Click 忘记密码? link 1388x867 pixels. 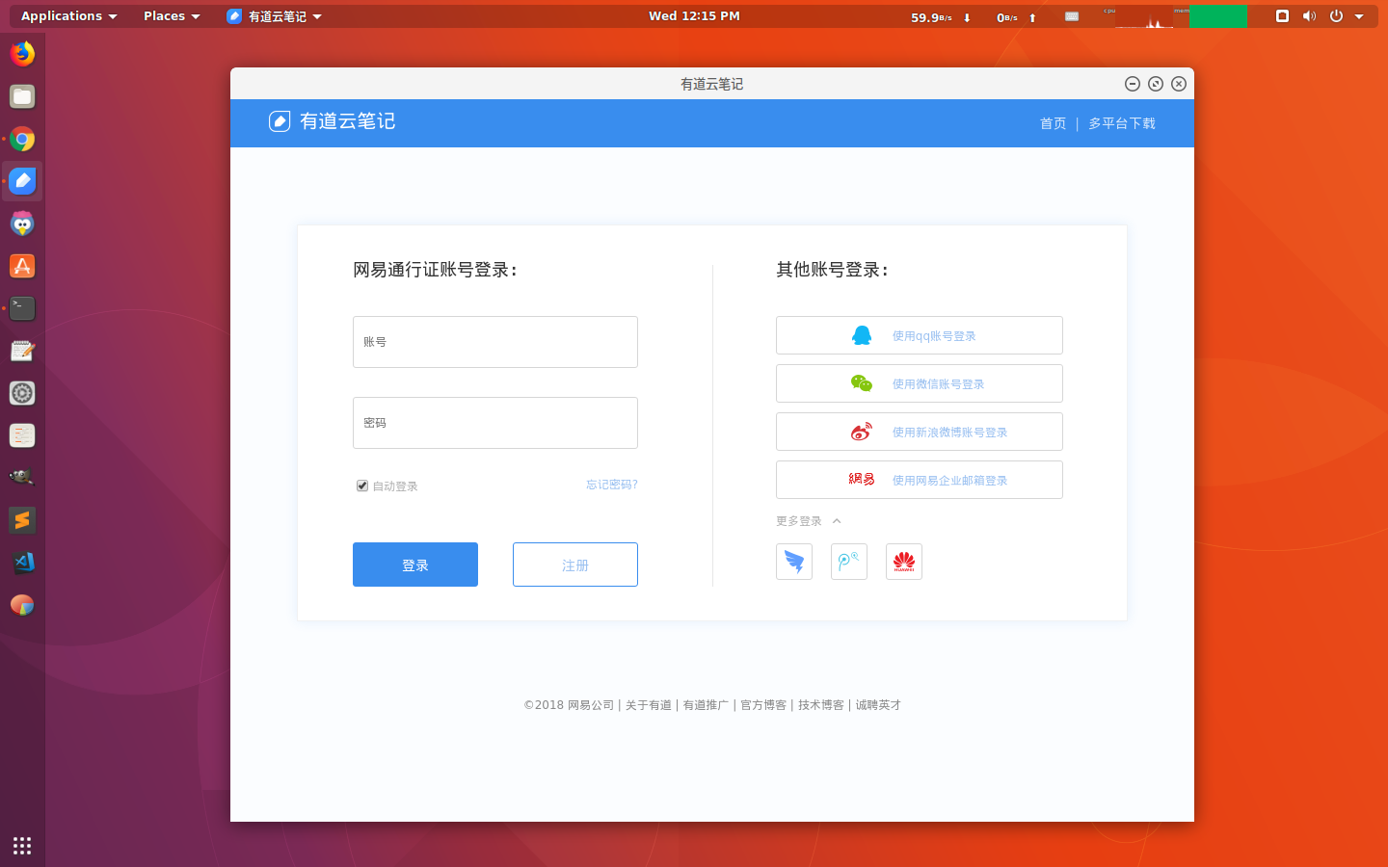tap(612, 485)
